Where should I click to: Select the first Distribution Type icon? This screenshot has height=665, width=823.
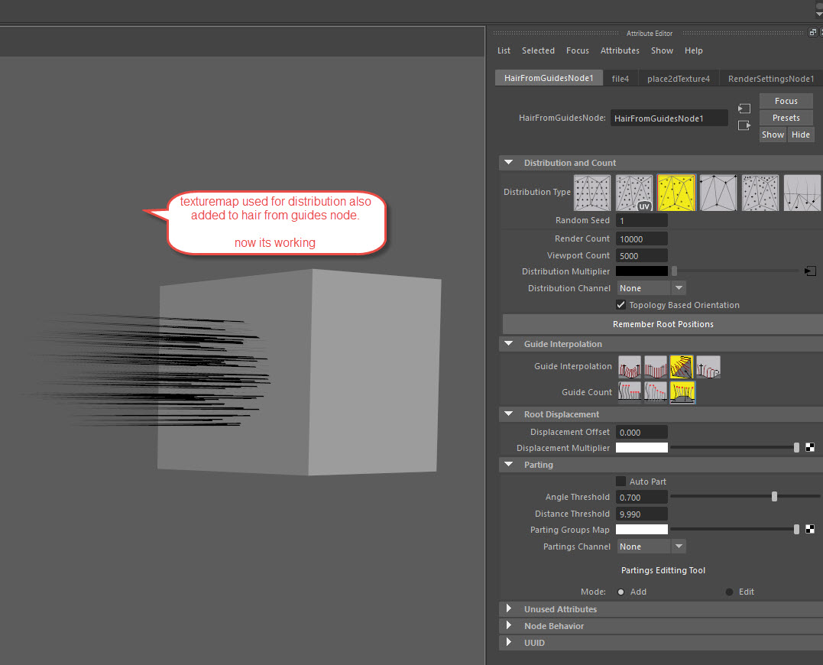click(592, 193)
